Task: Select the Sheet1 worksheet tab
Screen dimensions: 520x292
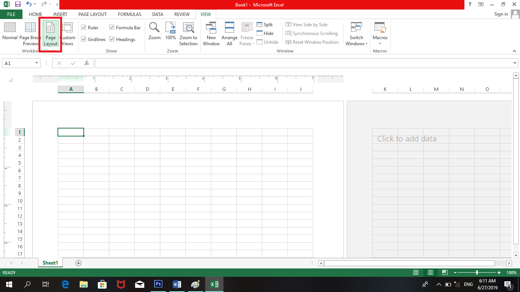Action: (x=50, y=263)
